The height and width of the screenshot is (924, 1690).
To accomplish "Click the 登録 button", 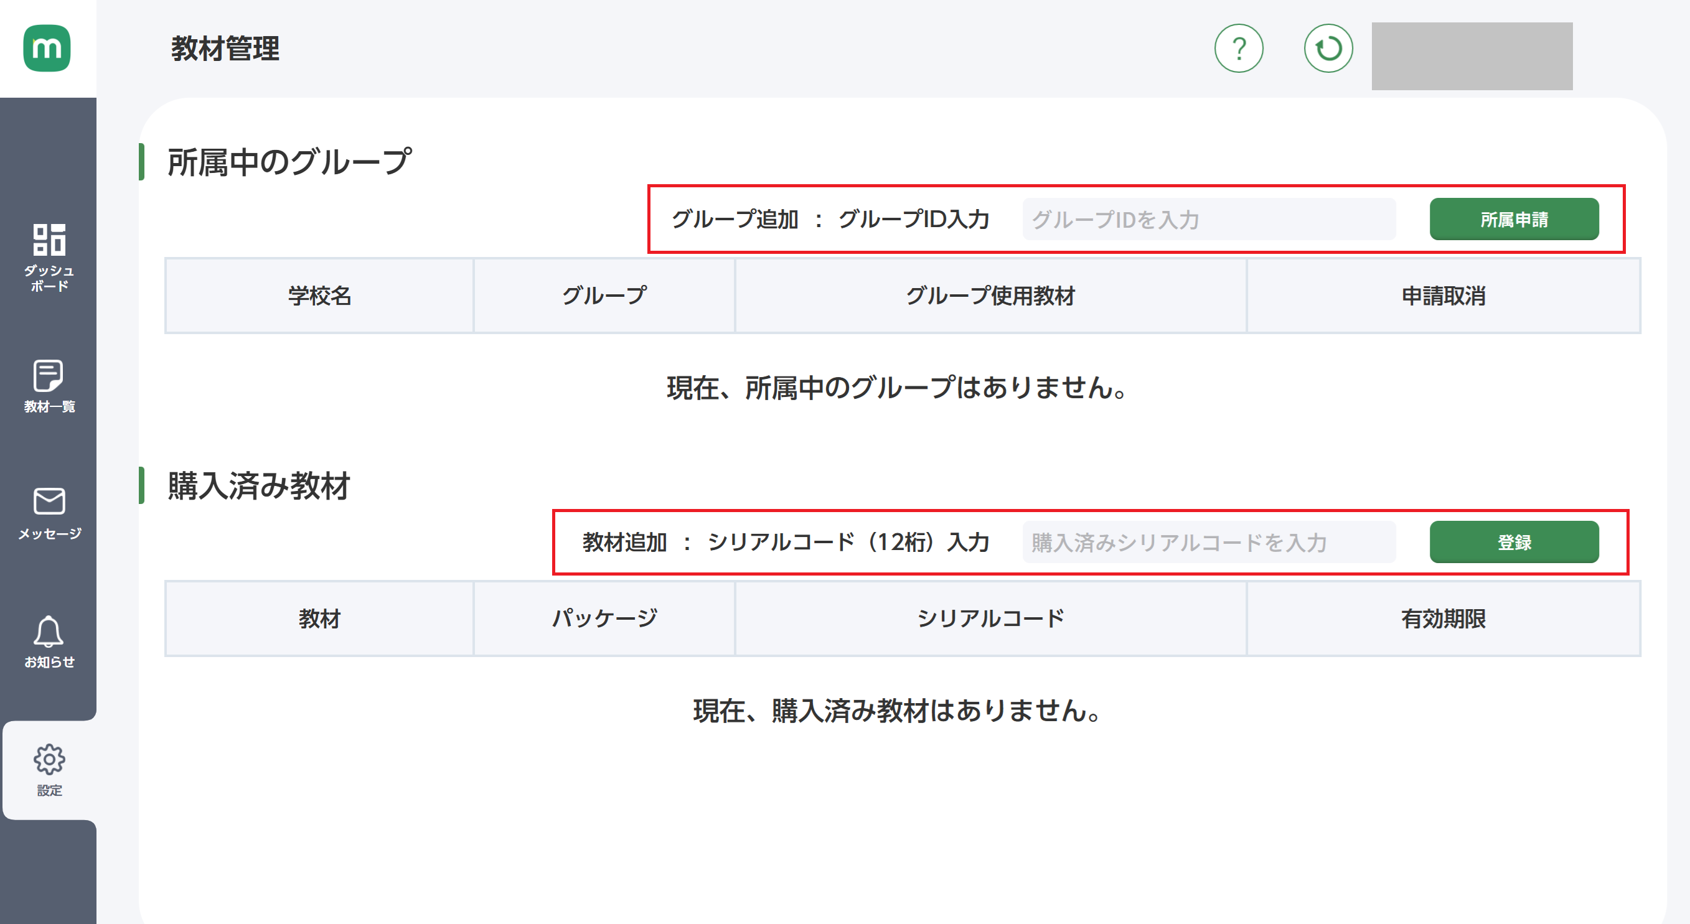I will [x=1513, y=543].
